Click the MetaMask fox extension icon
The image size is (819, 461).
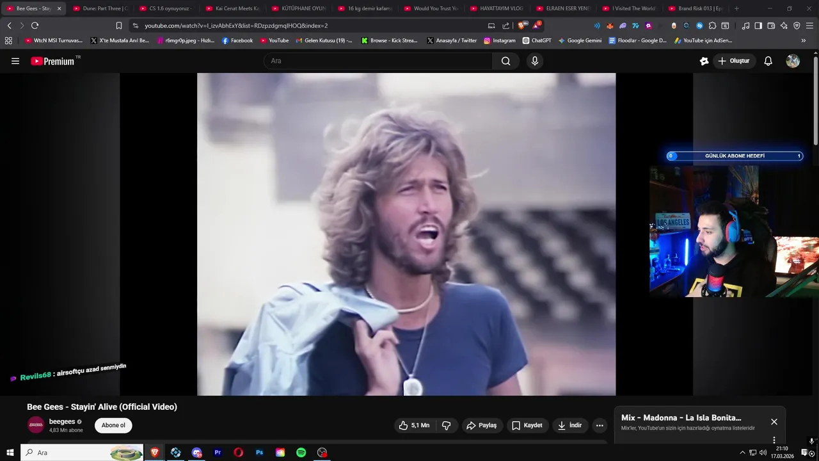click(x=610, y=26)
